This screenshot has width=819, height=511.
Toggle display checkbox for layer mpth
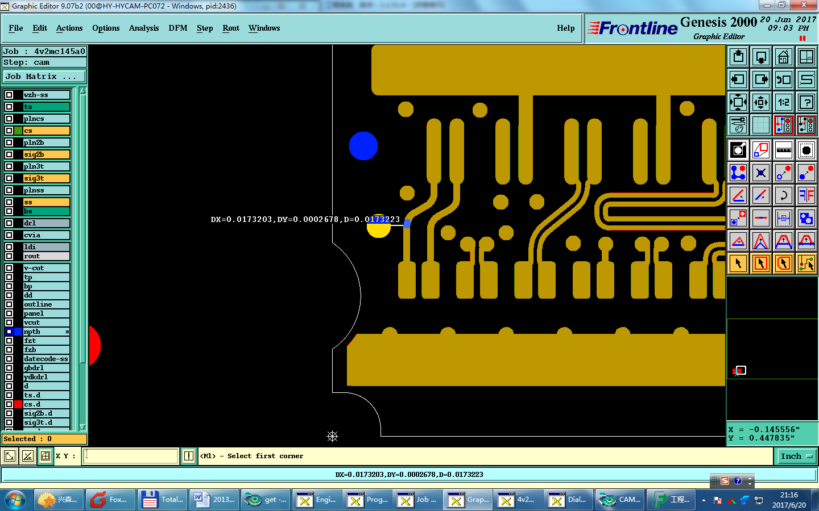9,332
